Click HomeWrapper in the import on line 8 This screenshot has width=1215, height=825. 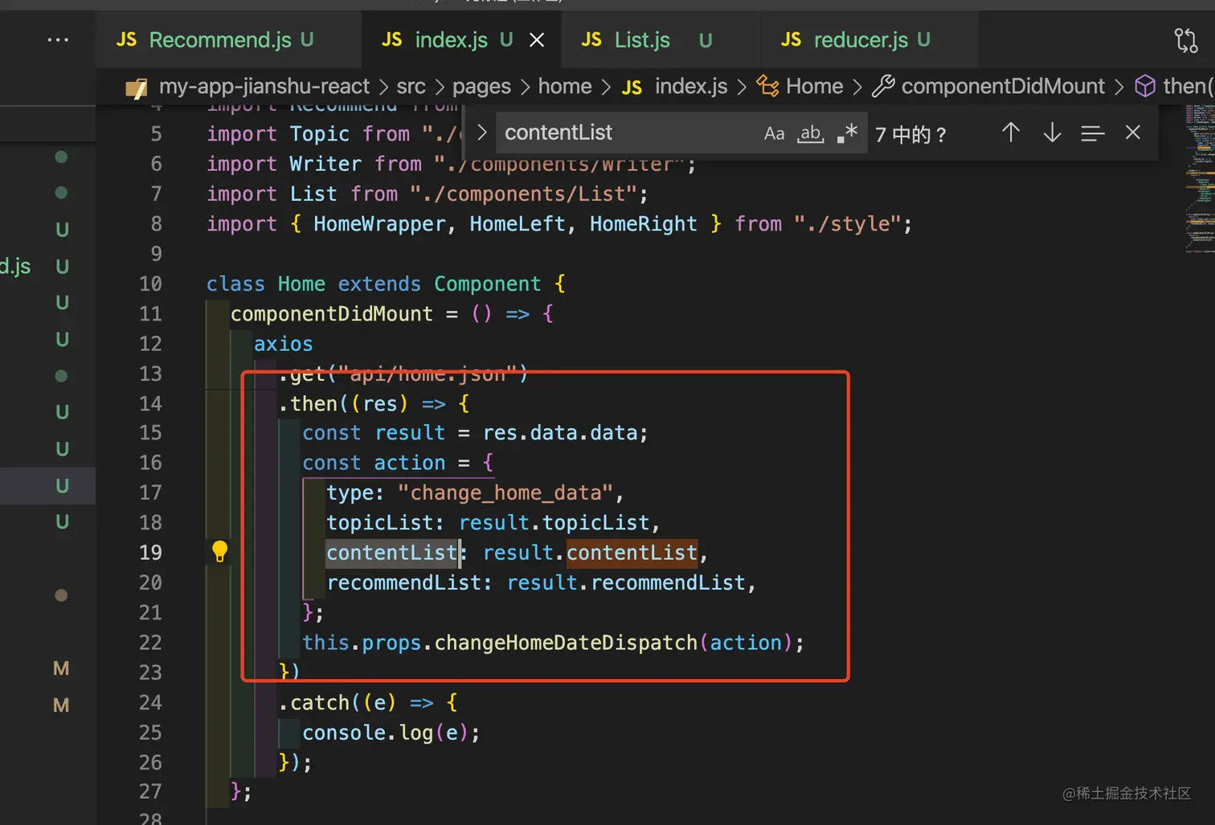pyautogui.click(x=379, y=224)
